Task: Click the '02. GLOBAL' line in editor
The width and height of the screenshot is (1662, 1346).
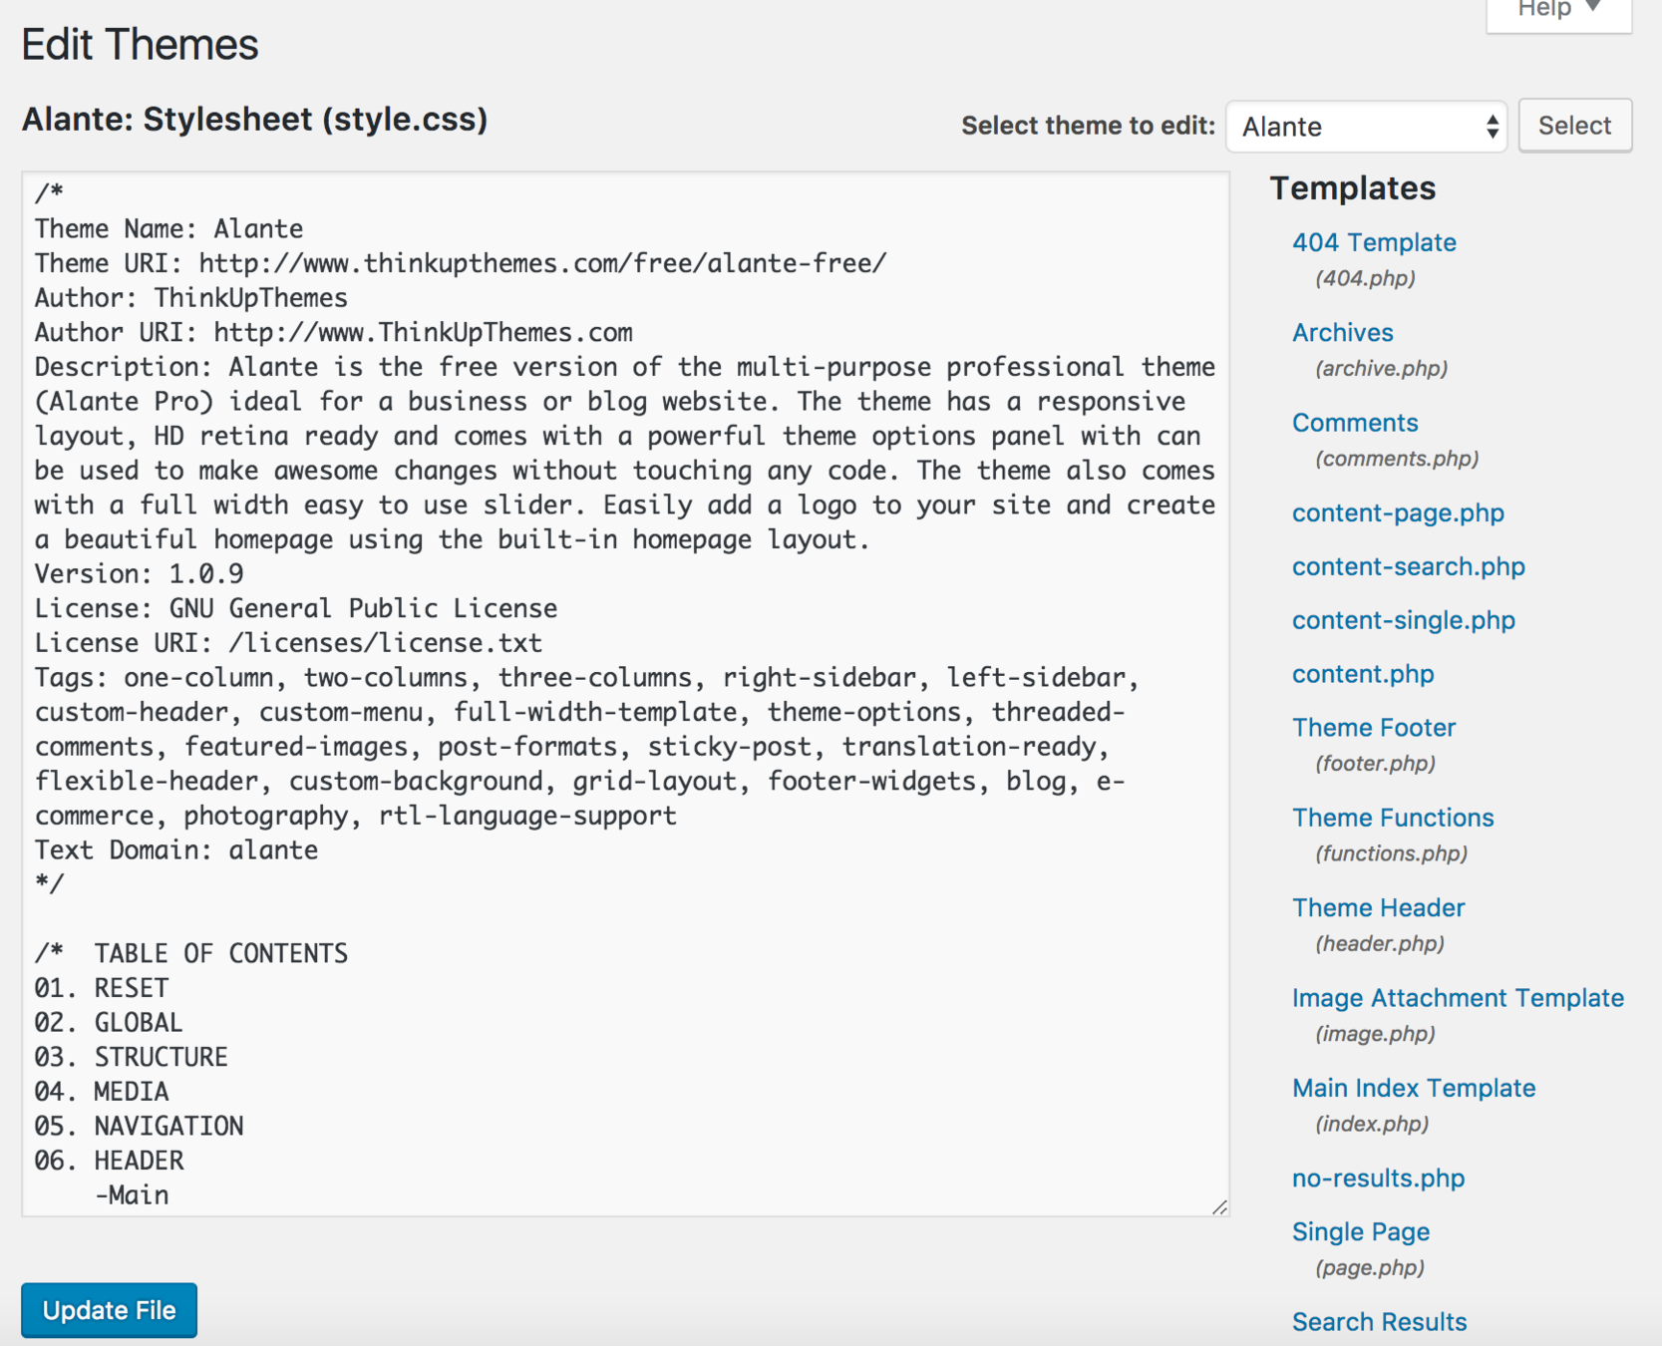Action: point(109,1023)
